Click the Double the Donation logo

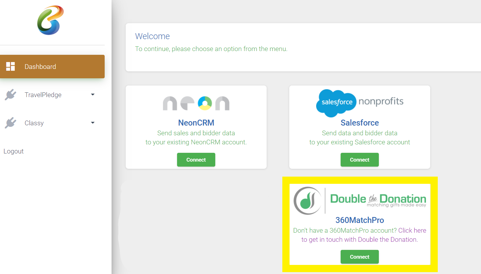[360, 200]
